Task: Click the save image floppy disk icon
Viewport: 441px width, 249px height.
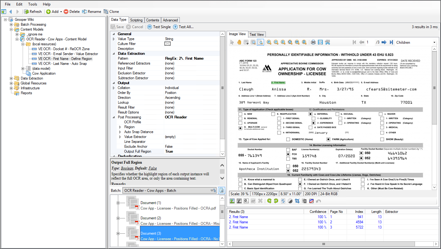Action: (x=320, y=42)
